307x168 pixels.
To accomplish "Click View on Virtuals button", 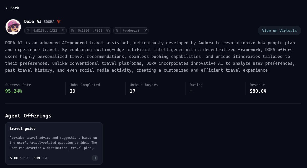I will point(280,31).
